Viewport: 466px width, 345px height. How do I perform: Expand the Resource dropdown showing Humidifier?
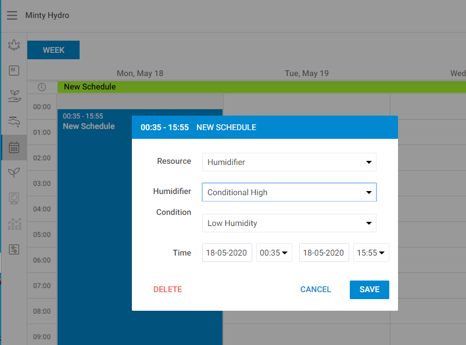(x=289, y=162)
